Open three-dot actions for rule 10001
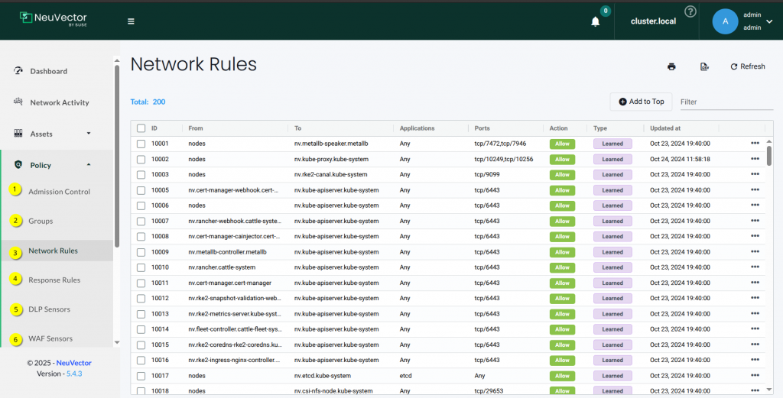 tap(755, 144)
